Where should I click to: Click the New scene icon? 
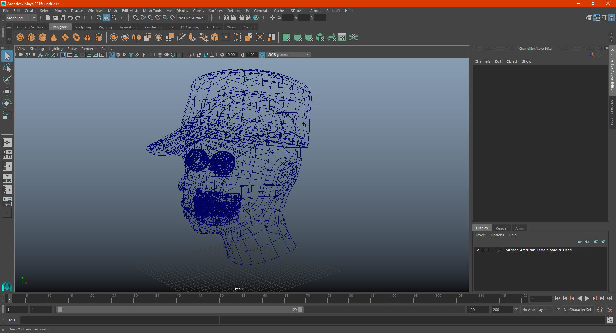click(x=48, y=18)
